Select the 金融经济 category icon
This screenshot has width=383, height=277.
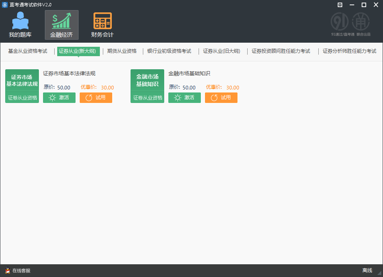pos(62,25)
